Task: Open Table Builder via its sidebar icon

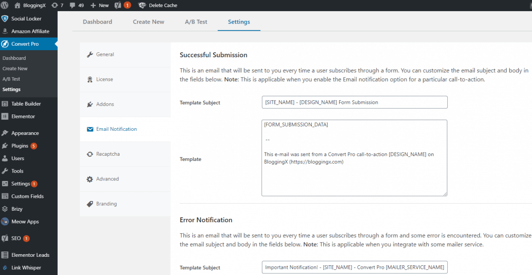Action: click(x=5, y=104)
